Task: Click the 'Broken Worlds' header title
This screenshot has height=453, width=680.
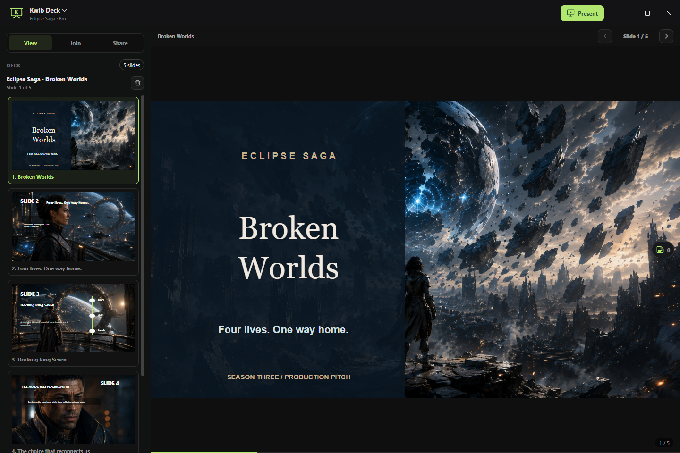Action: [x=176, y=36]
